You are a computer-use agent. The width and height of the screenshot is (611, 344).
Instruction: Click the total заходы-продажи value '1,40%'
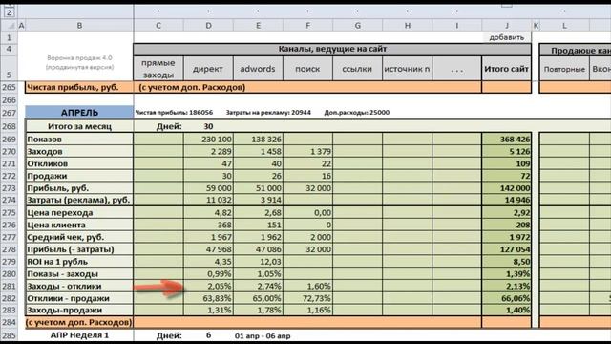point(507,310)
